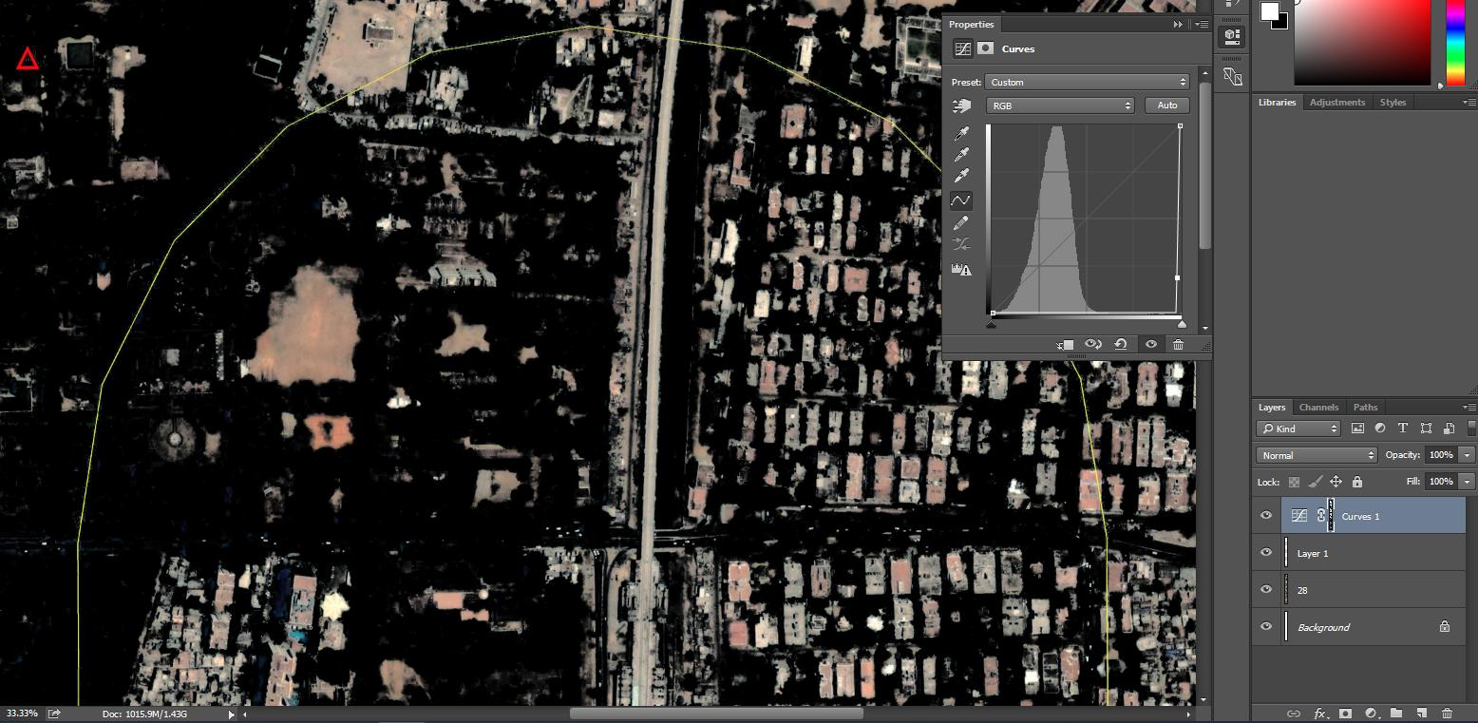The width and height of the screenshot is (1478, 723).
Task: Choose the draw curve pencil tool
Action: [961, 222]
